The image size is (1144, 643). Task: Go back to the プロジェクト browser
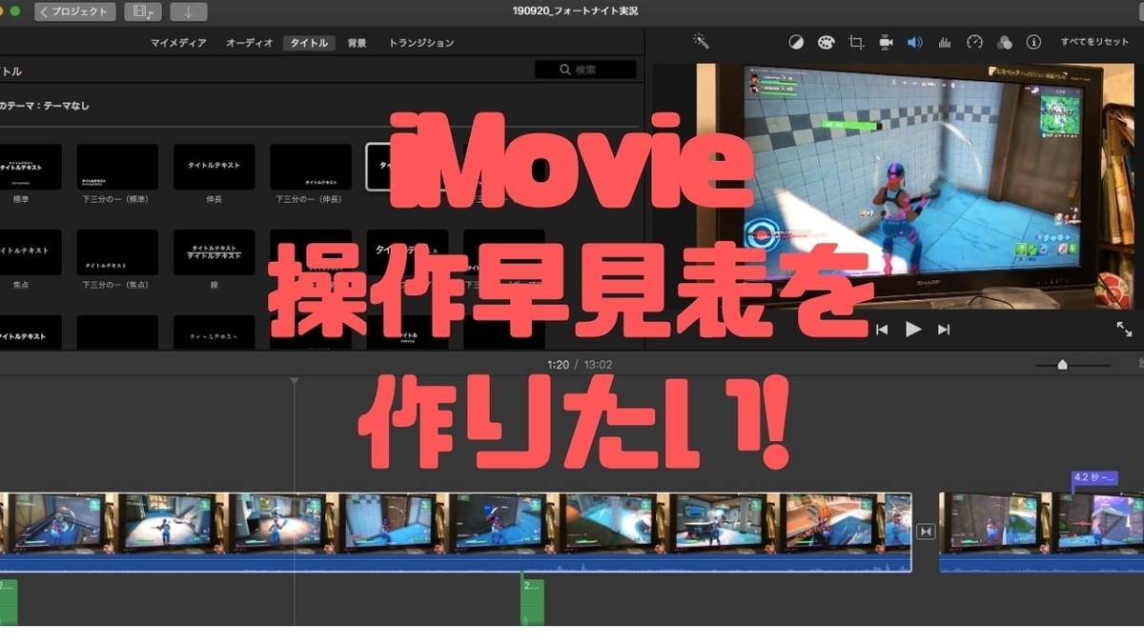pos(75,11)
